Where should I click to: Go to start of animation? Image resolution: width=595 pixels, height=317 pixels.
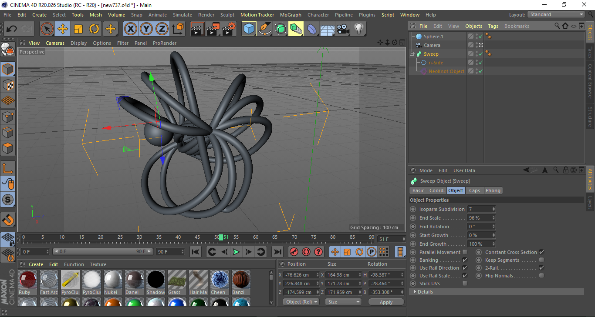point(196,252)
